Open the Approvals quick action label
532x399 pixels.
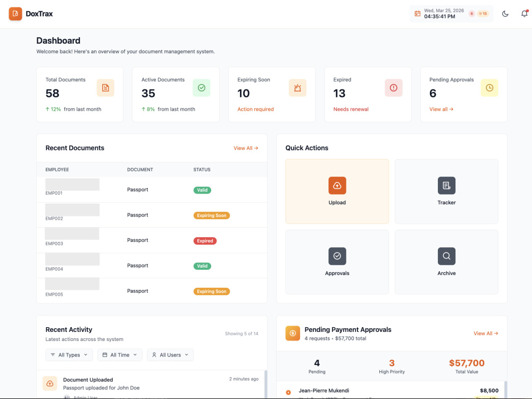pos(337,273)
